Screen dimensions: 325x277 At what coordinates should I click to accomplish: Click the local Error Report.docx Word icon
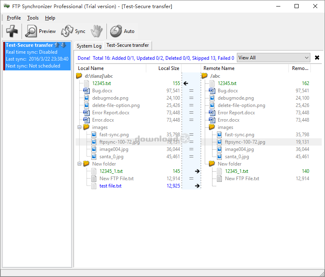point(87,113)
